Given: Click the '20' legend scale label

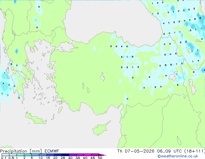Looking at the screenshot, I should point(55,158).
